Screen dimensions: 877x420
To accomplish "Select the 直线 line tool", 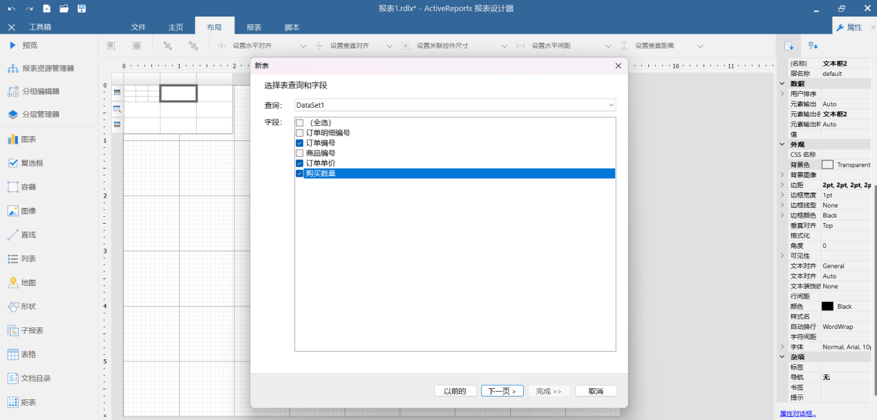I will (x=22, y=235).
